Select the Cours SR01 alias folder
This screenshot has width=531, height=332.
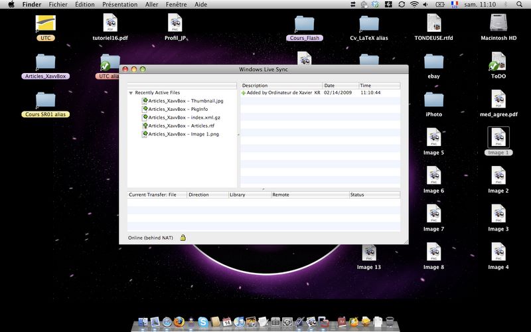pos(45,105)
